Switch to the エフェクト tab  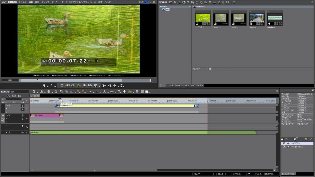[x=170, y=85]
